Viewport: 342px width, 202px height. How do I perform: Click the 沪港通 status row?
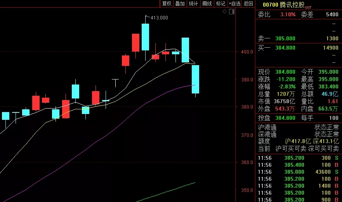point(298,127)
